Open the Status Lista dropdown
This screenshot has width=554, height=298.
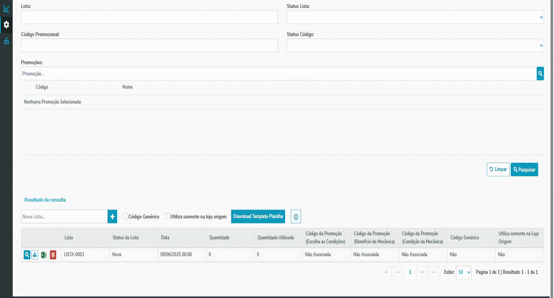(x=415, y=17)
